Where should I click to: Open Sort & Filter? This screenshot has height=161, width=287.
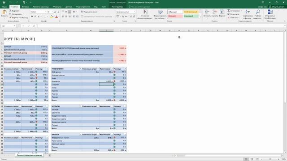(248, 14)
